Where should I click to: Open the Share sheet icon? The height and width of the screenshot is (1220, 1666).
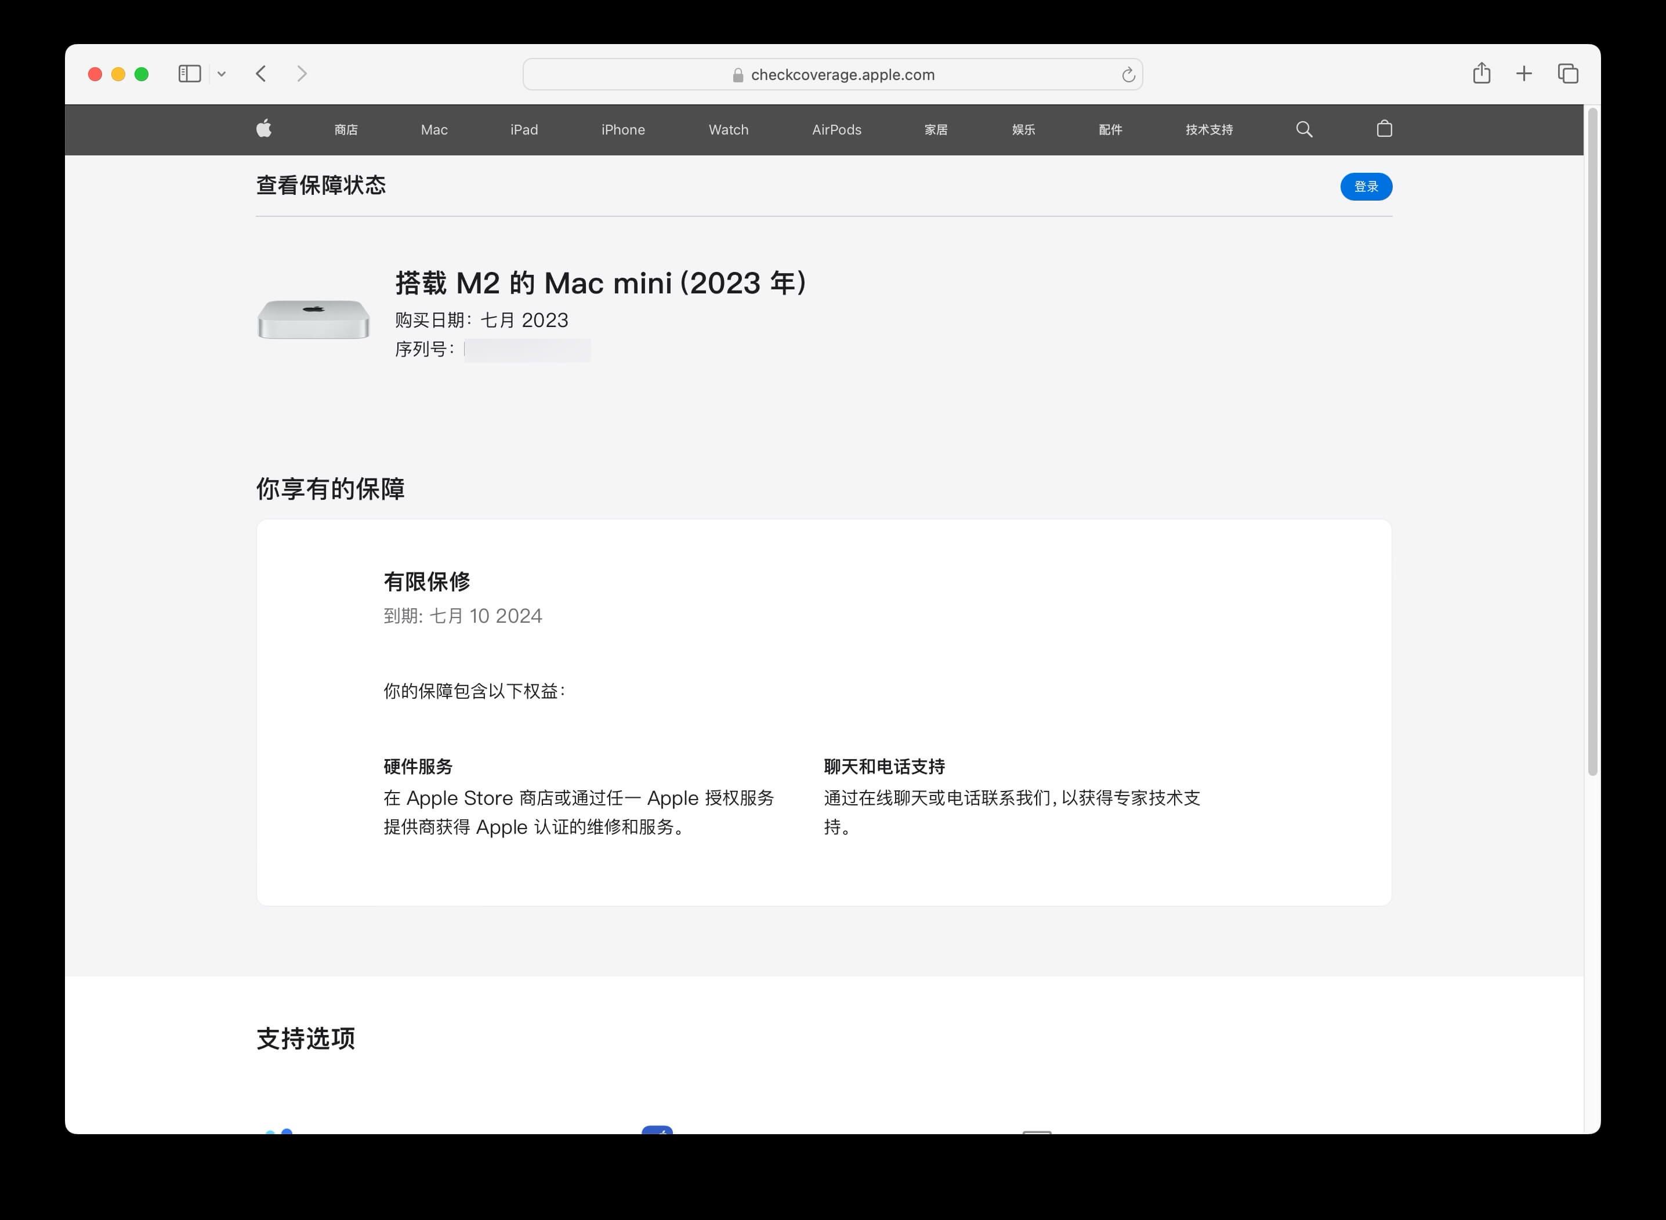coord(1482,73)
